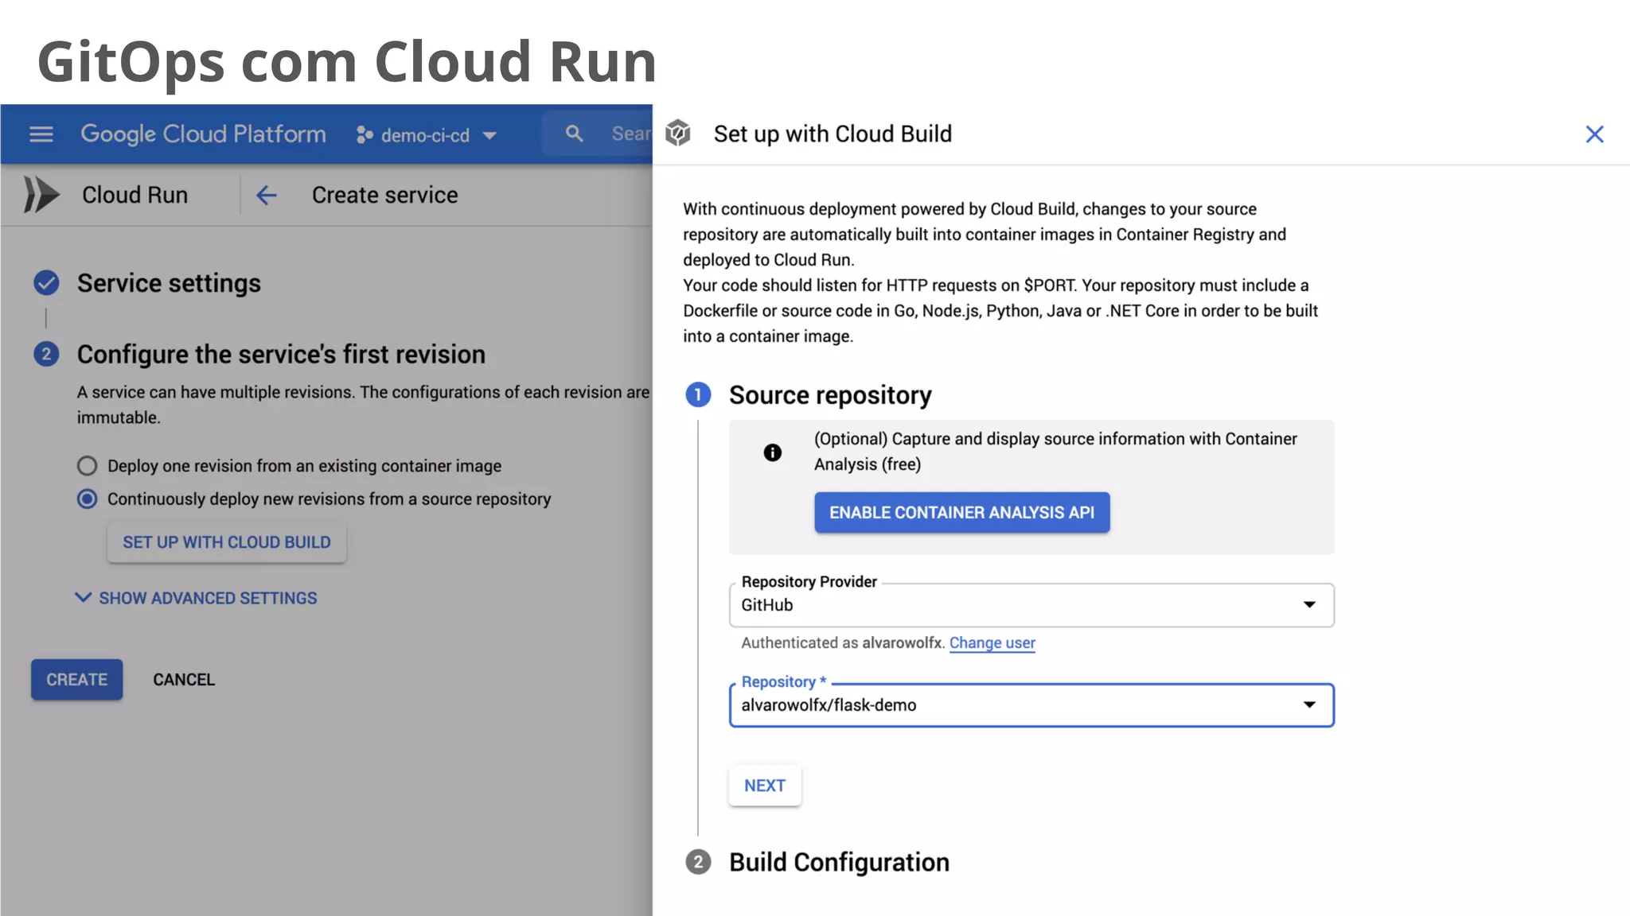This screenshot has height=916, width=1630.
Task: Click the Service settings checkmark step icon
Action: (x=46, y=282)
